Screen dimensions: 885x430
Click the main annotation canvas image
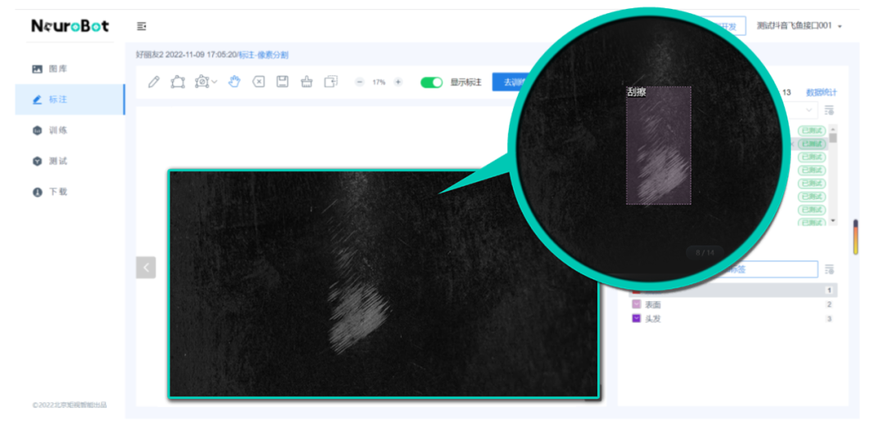(383, 284)
